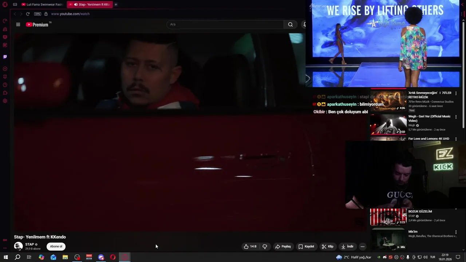Open Settings gear icon in Opera sidebar

[5, 101]
